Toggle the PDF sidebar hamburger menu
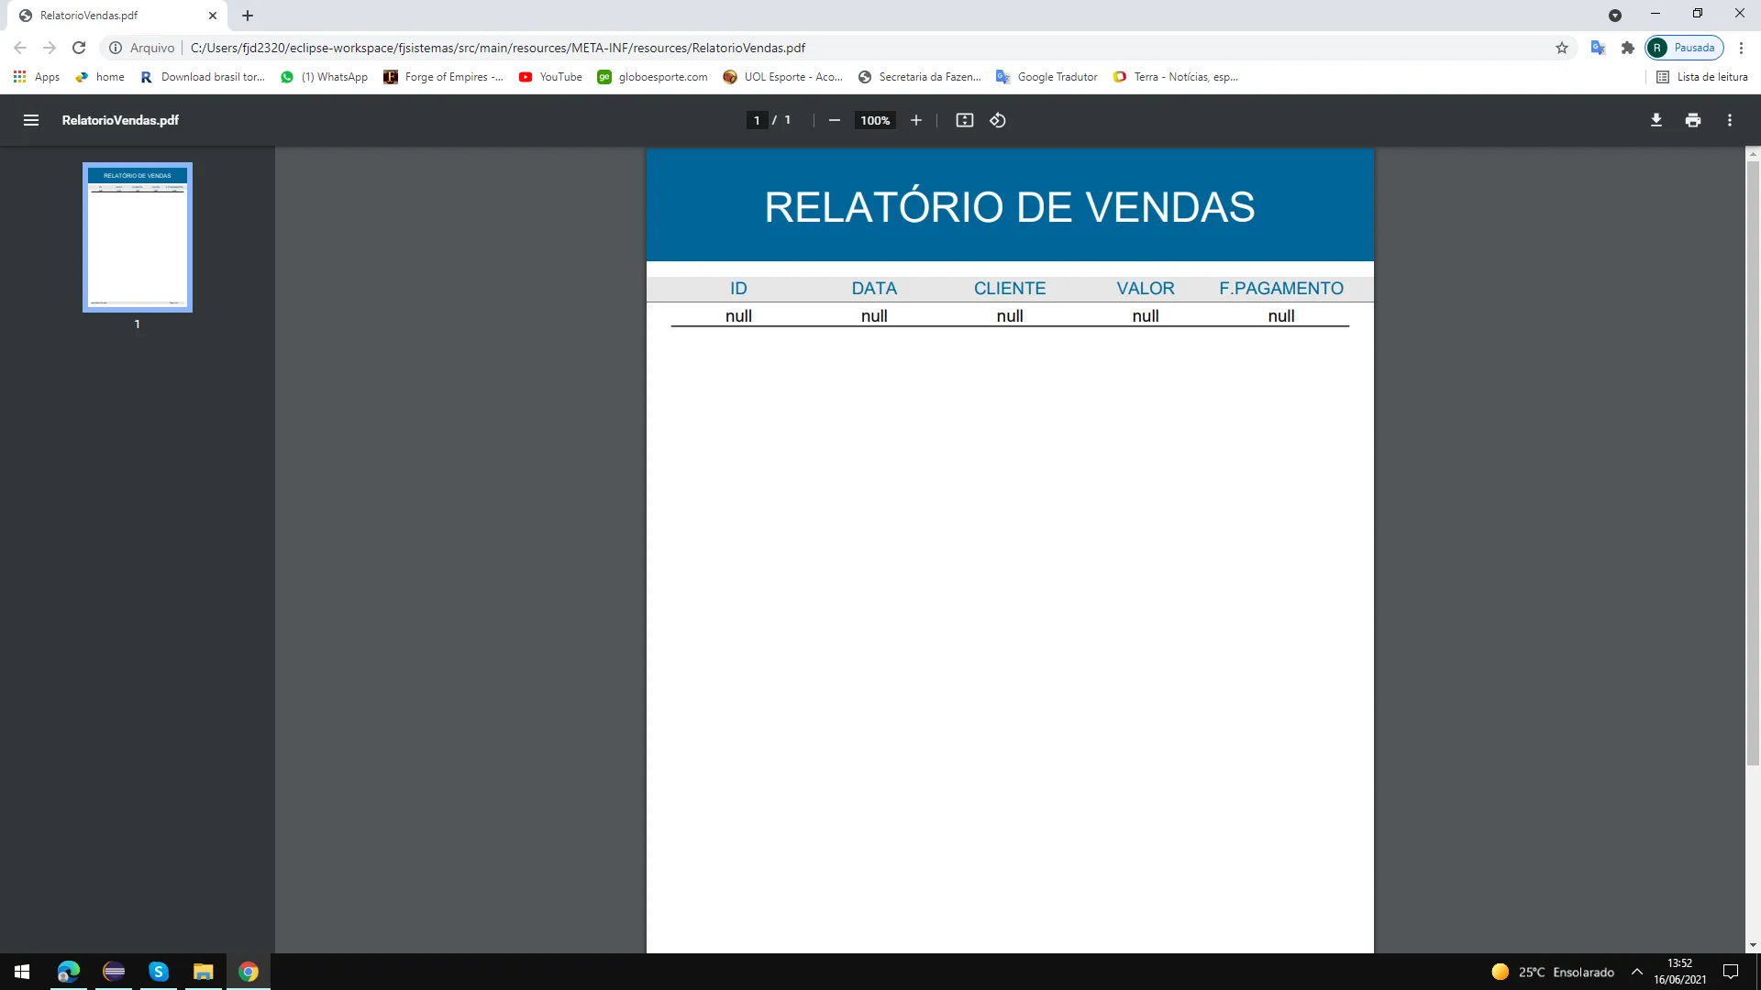1761x990 pixels. tap(30, 120)
